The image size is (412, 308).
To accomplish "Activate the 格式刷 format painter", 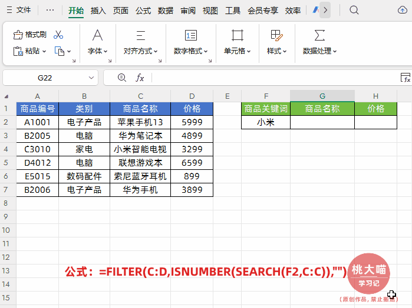I will click(29, 35).
